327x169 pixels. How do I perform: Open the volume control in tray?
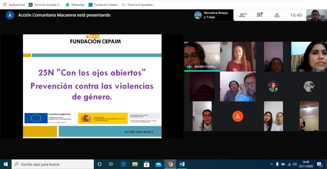pos(295,164)
